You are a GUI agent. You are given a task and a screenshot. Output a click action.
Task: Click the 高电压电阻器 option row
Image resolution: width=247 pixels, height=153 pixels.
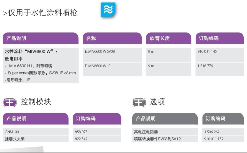146,132
